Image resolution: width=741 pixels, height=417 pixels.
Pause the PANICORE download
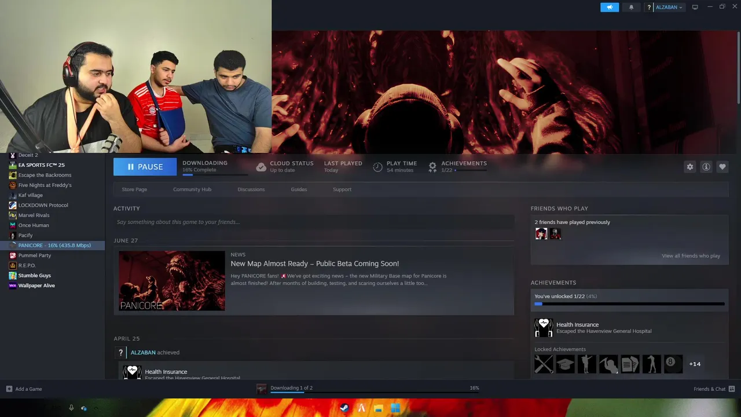[145, 167]
